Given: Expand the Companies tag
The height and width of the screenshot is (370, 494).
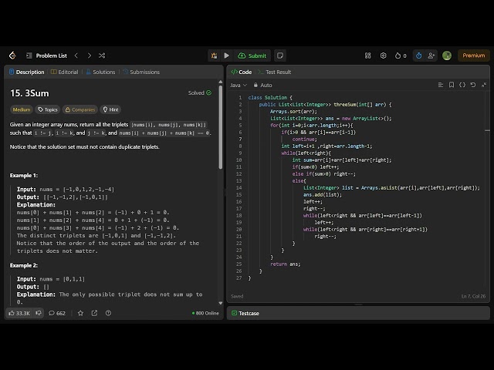Looking at the screenshot, I should click(80, 109).
